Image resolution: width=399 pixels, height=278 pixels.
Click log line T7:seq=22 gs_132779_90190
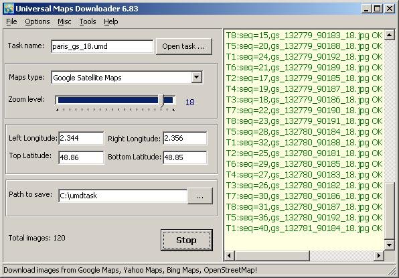pyautogui.click(x=304, y=111)
